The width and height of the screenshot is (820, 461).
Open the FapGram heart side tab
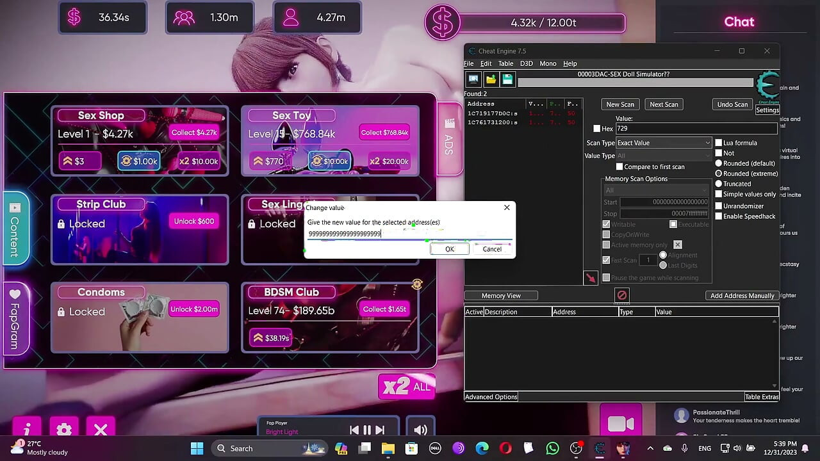pyautogui.click(x=15, y=318)
